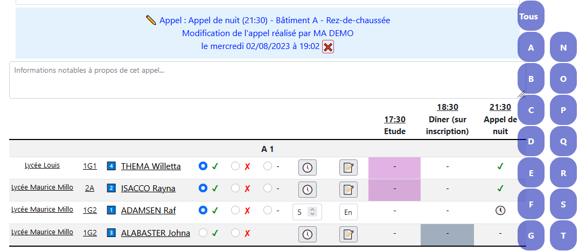Mark THEMA Willetta as absent with red X radio
Image resolution: width=579 pixels, height=251 pixels.
click(235, 166)
